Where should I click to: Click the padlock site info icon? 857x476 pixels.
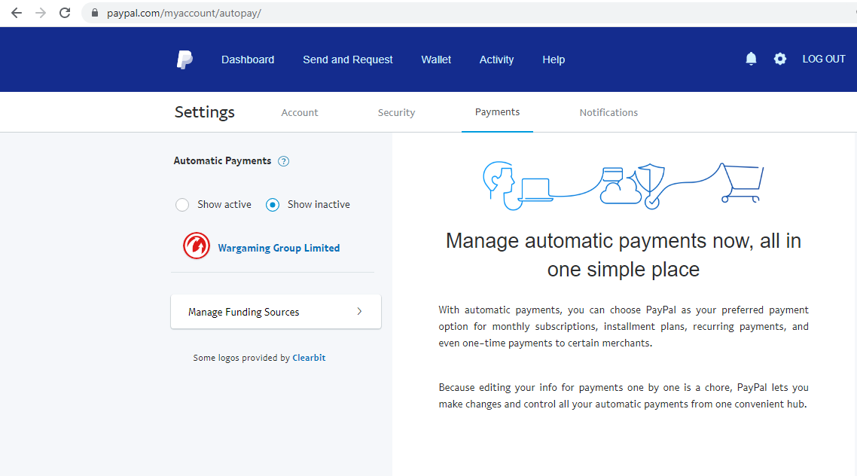(95, 13)
